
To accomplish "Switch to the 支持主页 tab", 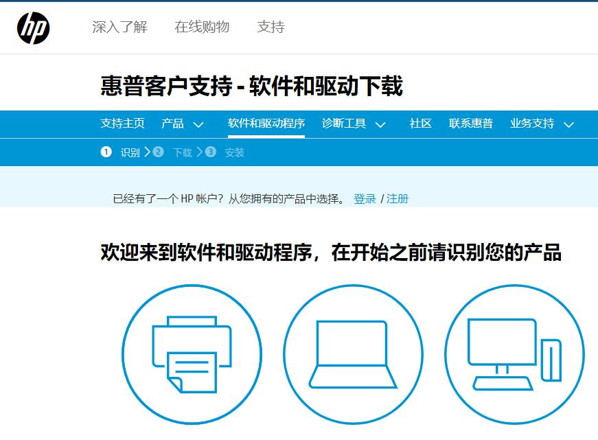I will pos(121,124).
